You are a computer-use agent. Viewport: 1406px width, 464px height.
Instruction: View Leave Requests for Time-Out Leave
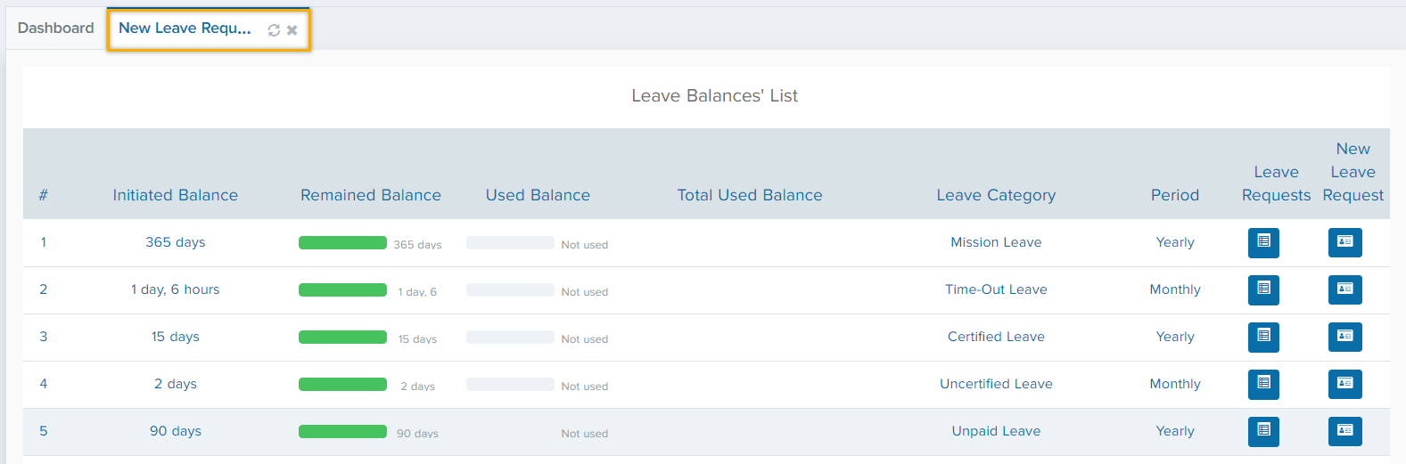(1263, 289)
